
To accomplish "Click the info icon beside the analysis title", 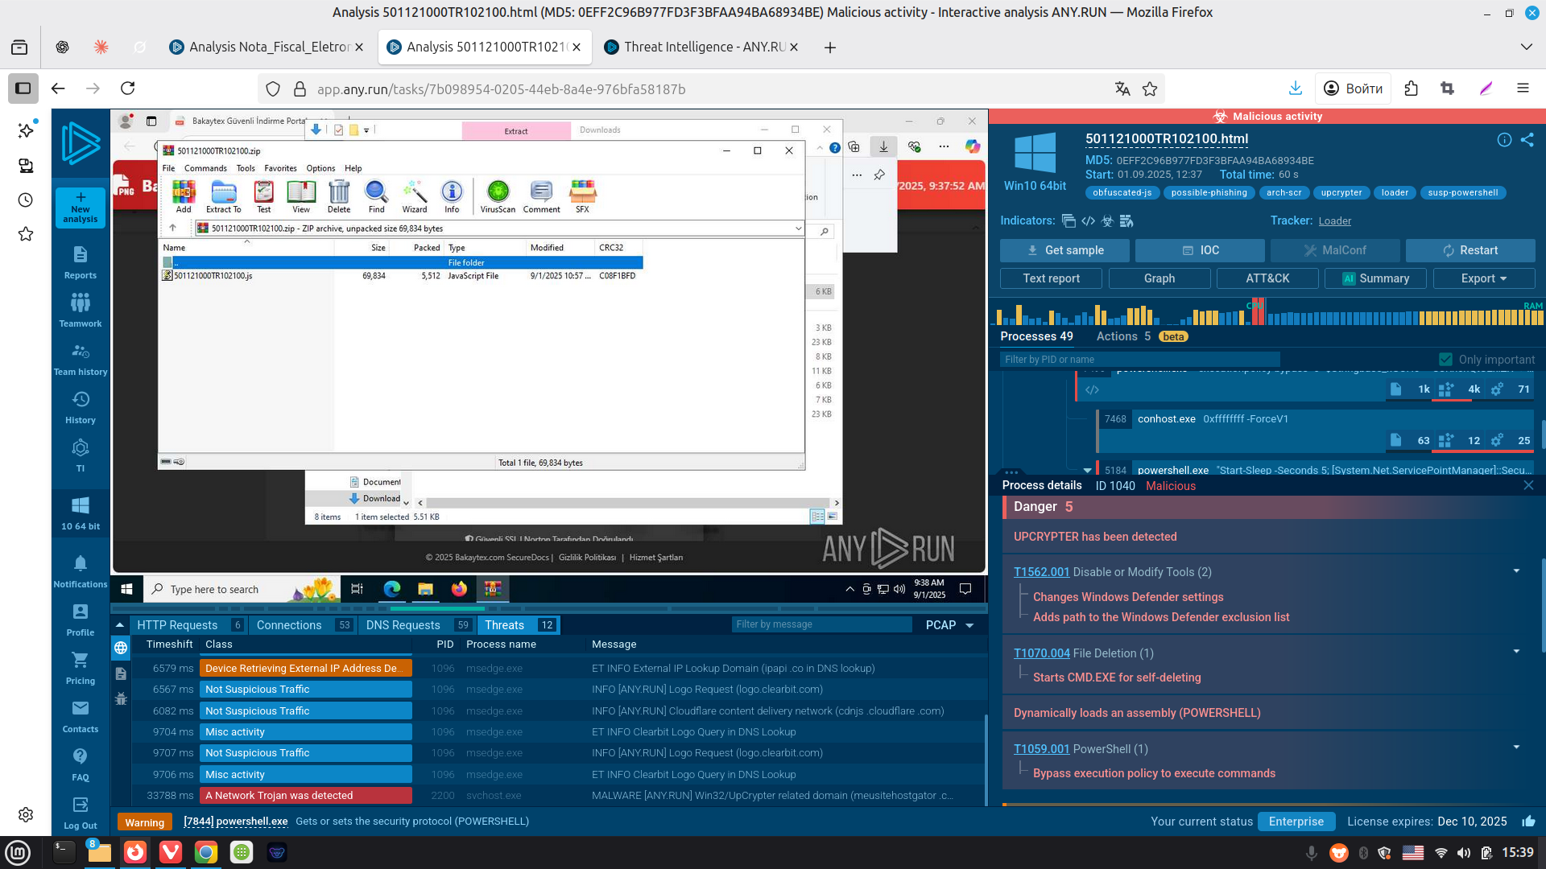I will 1503,140.
